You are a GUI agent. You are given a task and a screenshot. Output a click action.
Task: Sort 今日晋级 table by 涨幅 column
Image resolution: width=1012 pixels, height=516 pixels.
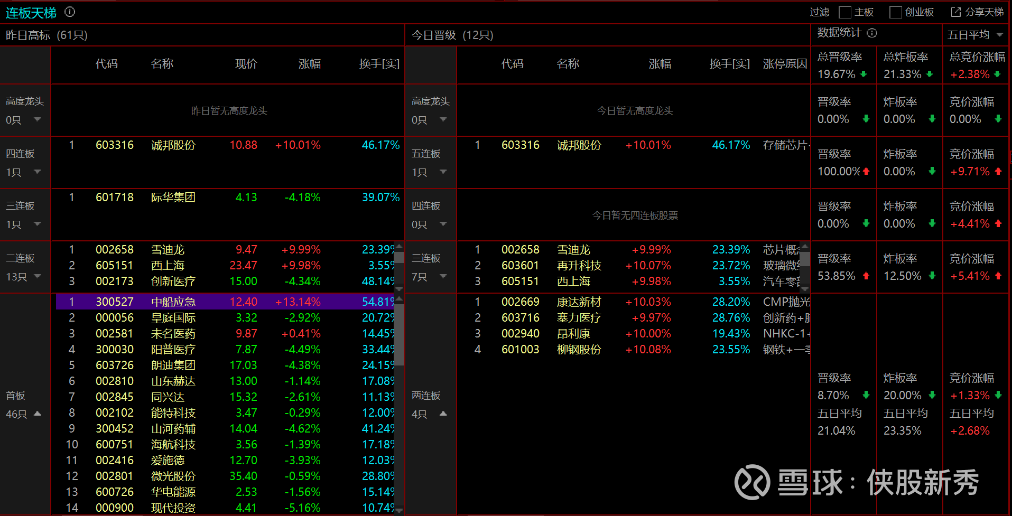[x=660, y=64]
